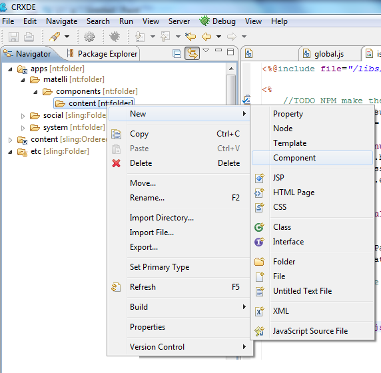Collapse the components folder node

(x=36, y=92)
